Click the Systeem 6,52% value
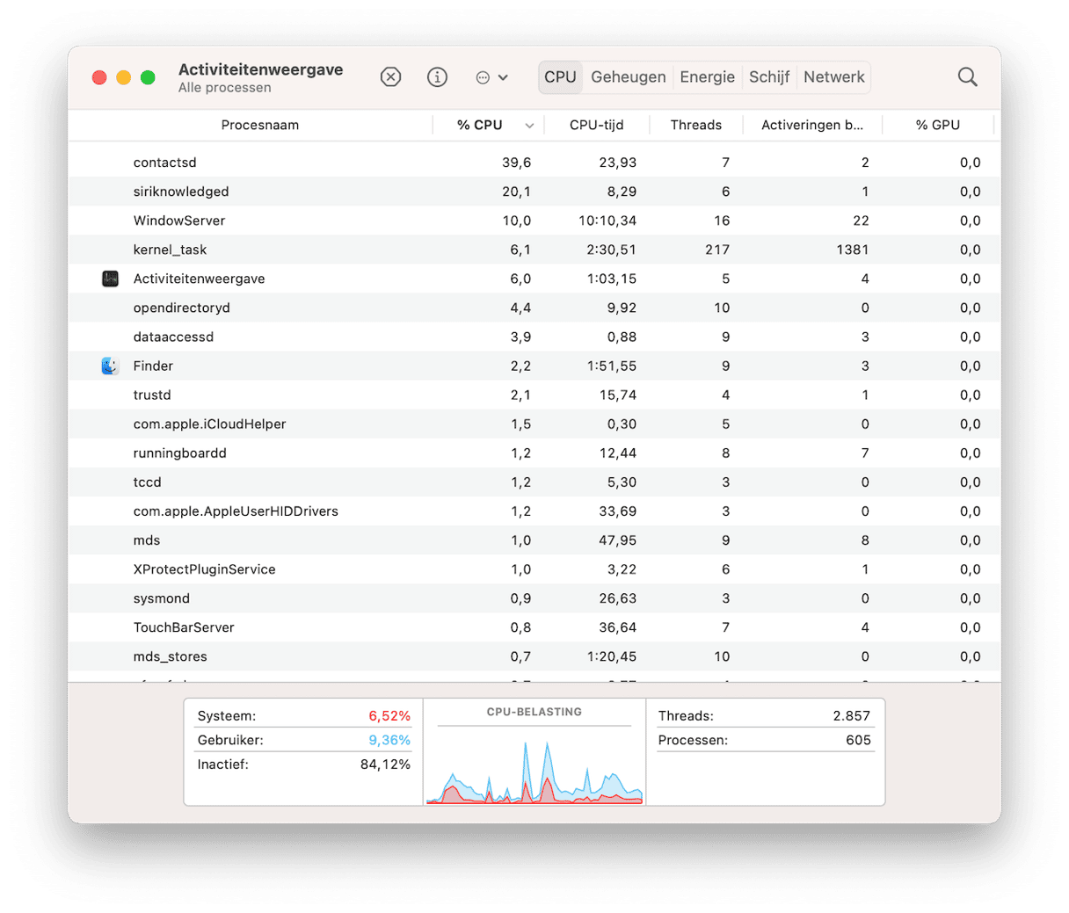 tap(389, 716)
